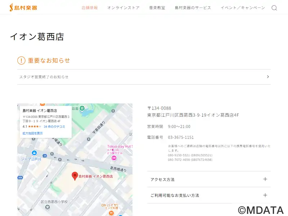Click the orange exclamation notice icon
Image resolution: width=288 pixels, height=216 pixels.
(x=21, y=60)
